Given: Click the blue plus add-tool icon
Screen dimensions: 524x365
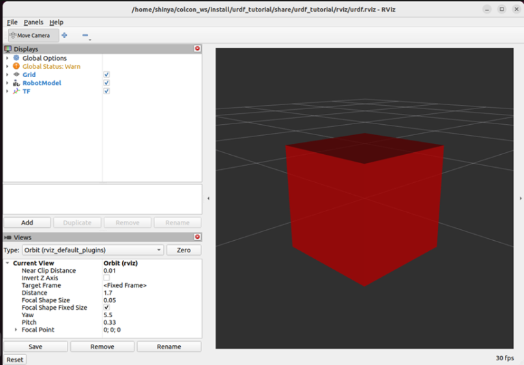Looking at the screenshot, I should (x=65, y=35).
